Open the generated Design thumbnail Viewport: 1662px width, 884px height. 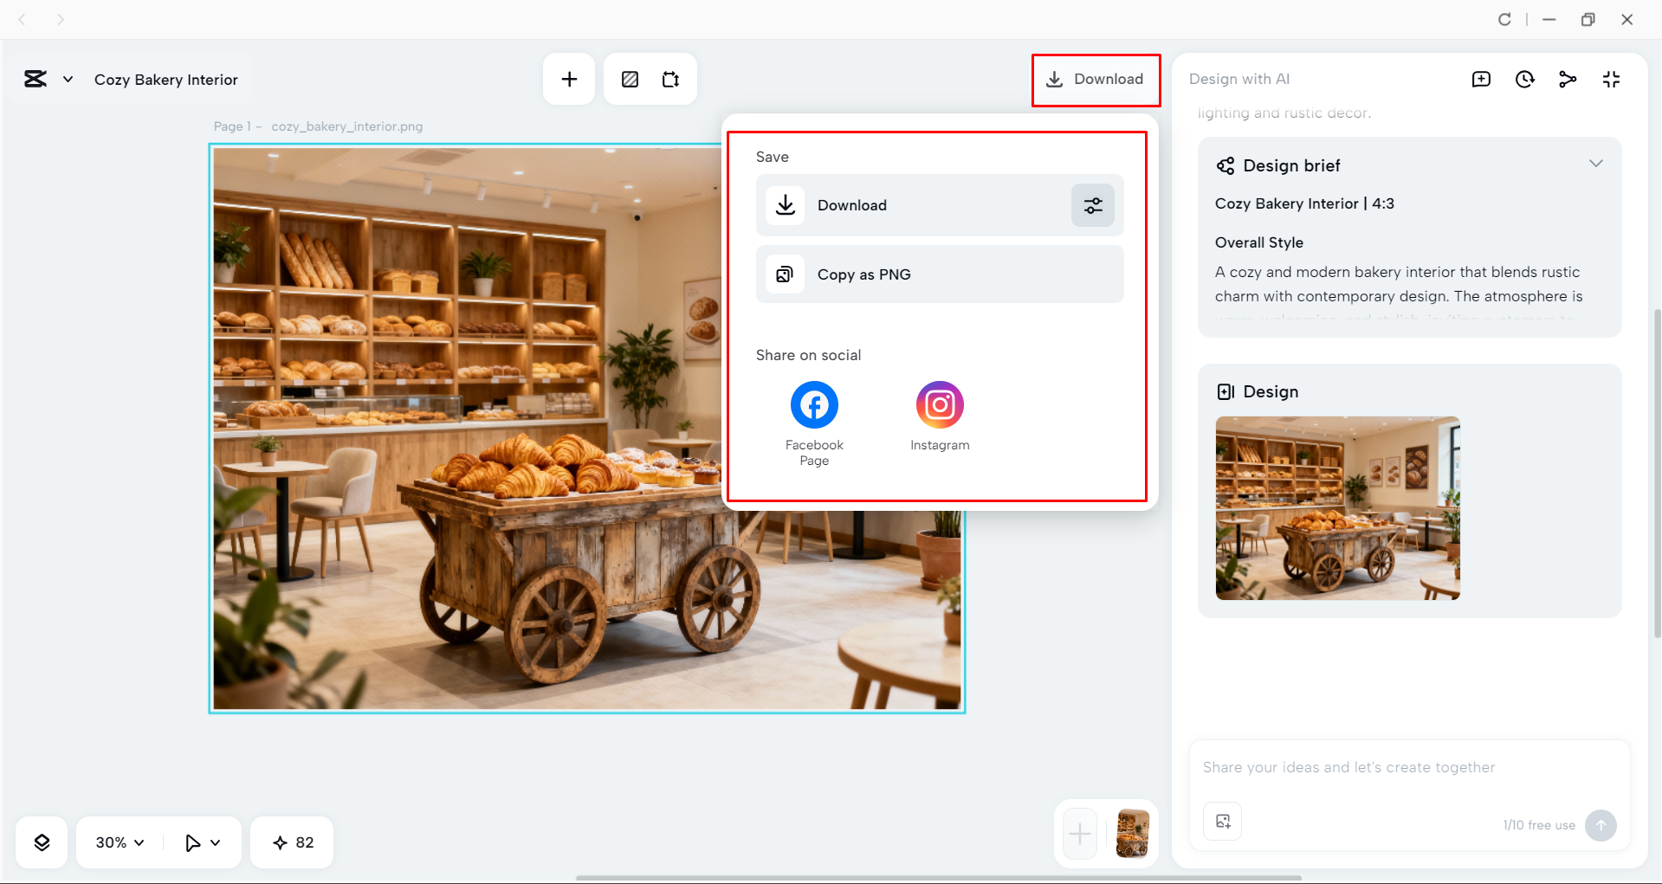(x=1338, y=508)
